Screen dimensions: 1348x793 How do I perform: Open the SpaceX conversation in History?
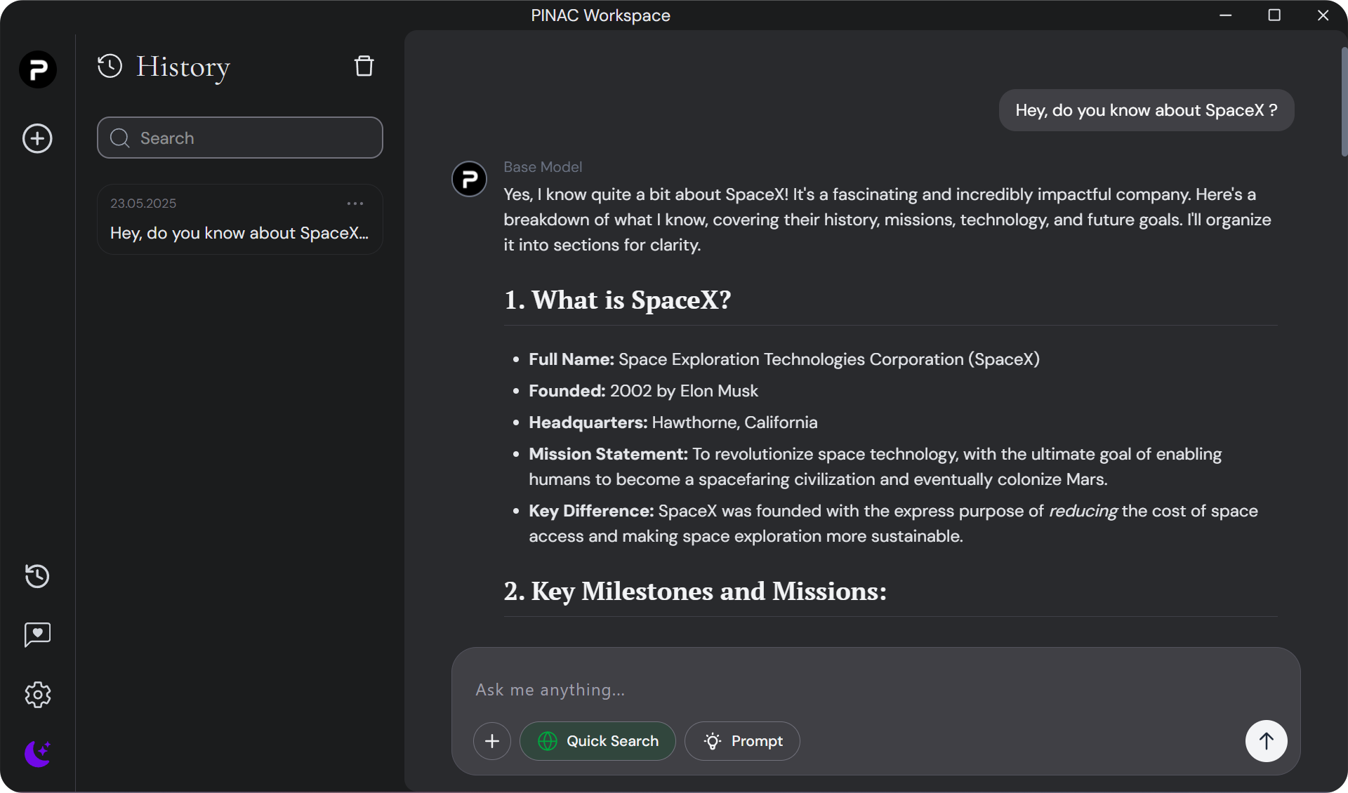click(x=239, y=233)
